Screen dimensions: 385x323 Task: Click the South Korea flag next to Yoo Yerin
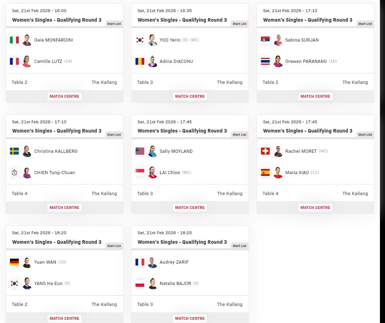point(140,40)
